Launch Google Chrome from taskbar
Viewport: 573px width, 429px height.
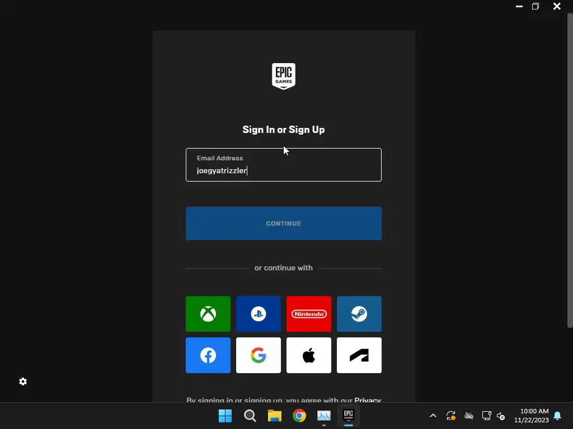pos(299,416)
